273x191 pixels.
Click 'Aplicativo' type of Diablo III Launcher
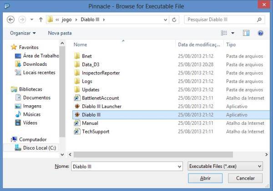(x=237, y=106)
